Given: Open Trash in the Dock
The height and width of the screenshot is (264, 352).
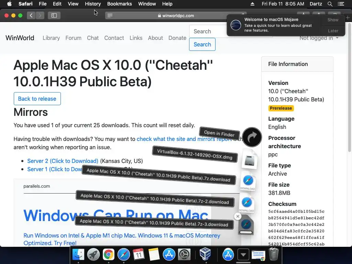Looking at the screenshot, I should (274, 254).
